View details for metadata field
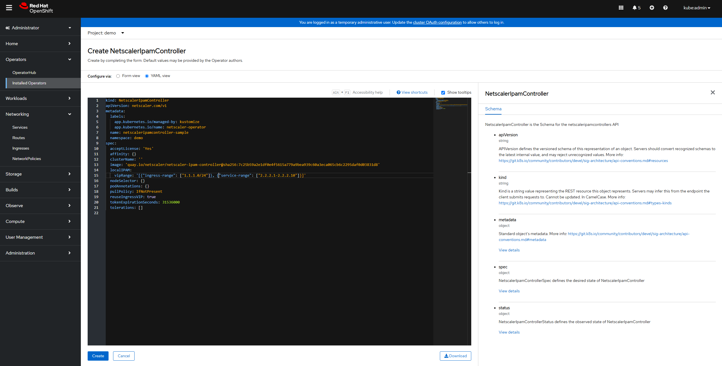Viewport: 722px width, 366px height. pos(509,250)
